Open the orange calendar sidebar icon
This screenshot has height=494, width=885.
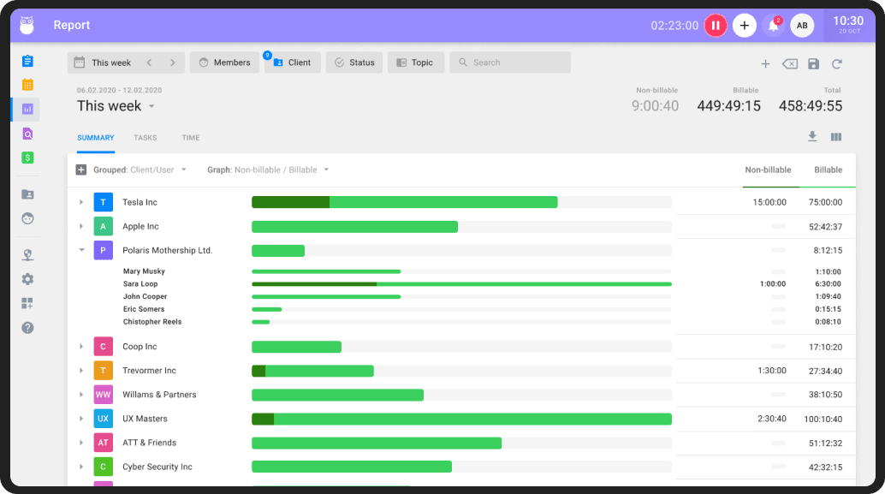(27, 85)
